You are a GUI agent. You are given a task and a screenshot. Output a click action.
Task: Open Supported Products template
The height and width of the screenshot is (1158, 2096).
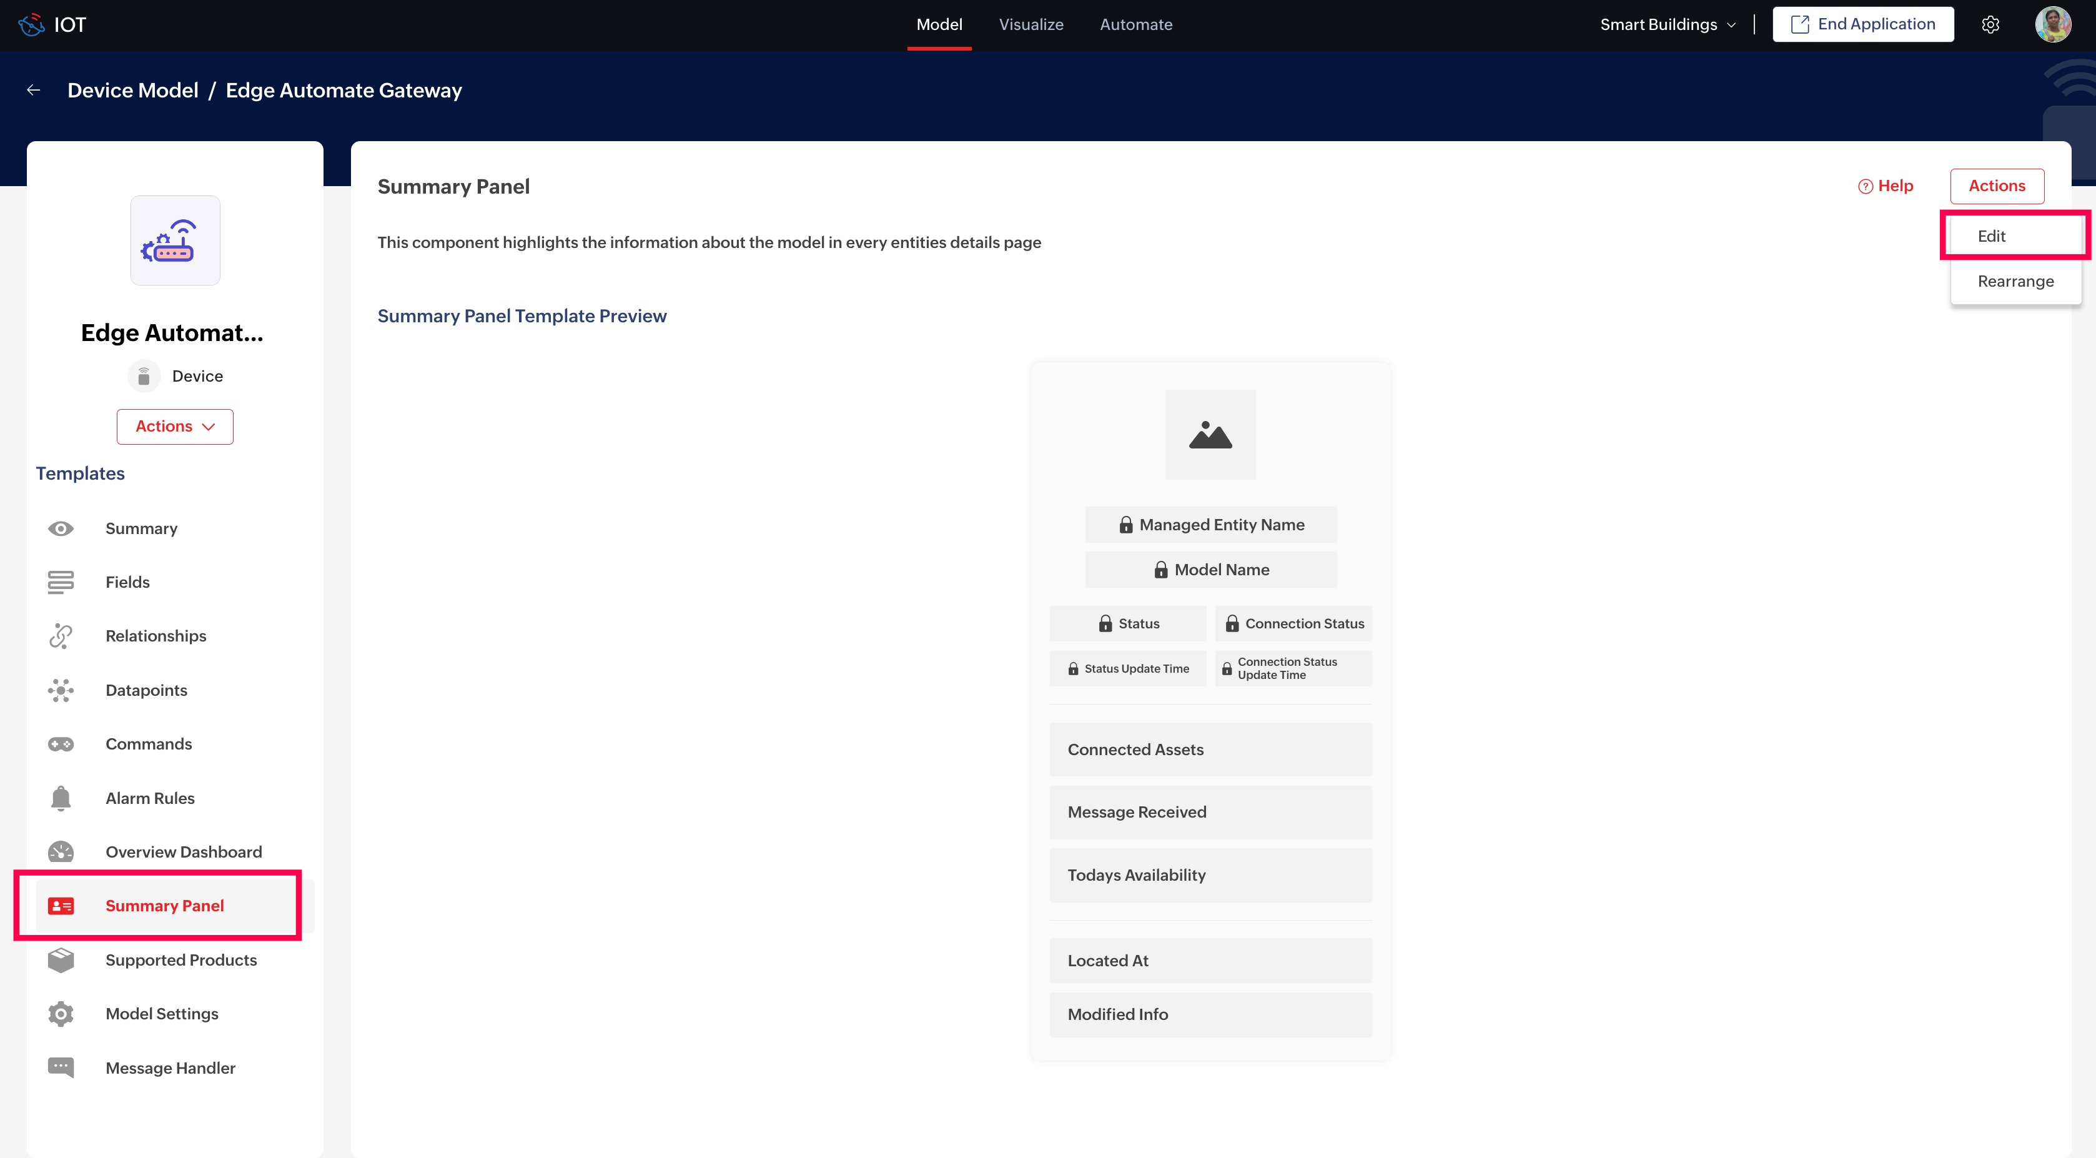point(180,960)
